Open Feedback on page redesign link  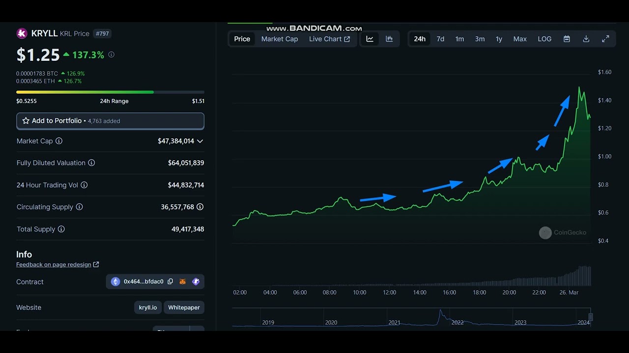(54, 264)
